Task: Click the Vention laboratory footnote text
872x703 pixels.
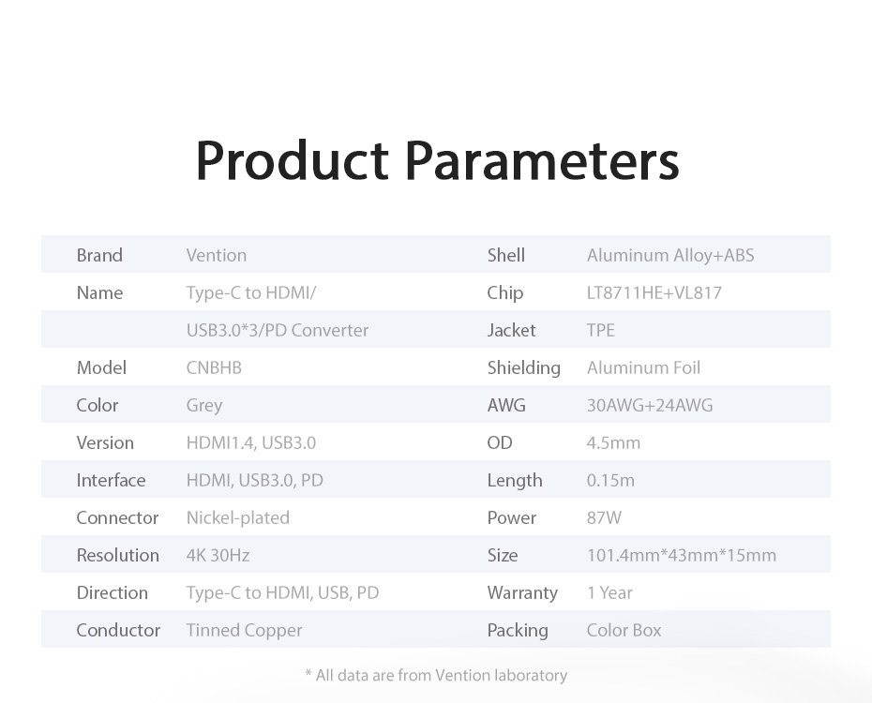Action: coord(436,675)
